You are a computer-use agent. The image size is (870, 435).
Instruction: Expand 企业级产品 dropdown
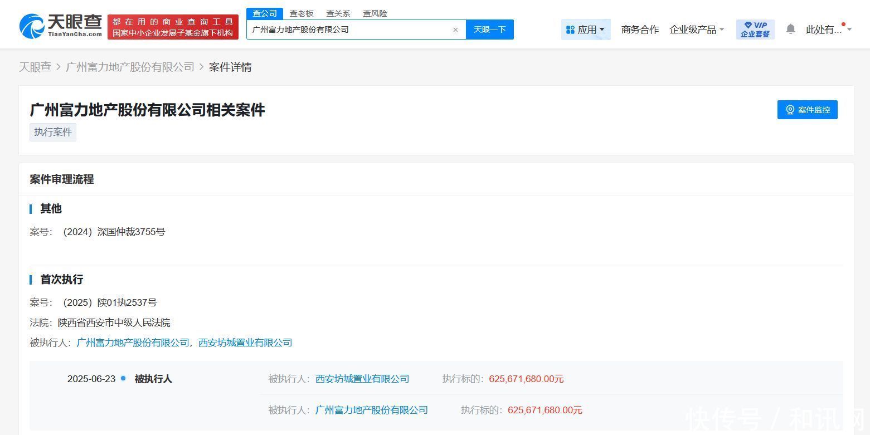pyautogui.click(x=697, y=30)
